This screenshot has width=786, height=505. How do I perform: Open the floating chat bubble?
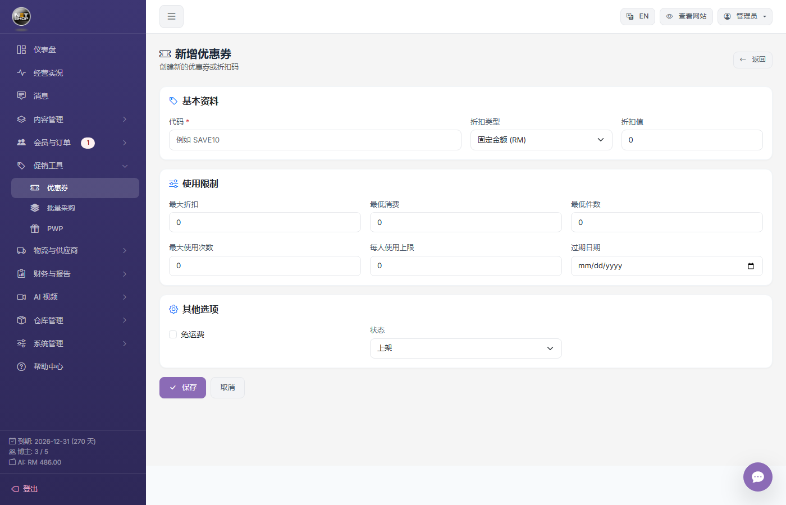pyautogui.click(x=758, y=477)
